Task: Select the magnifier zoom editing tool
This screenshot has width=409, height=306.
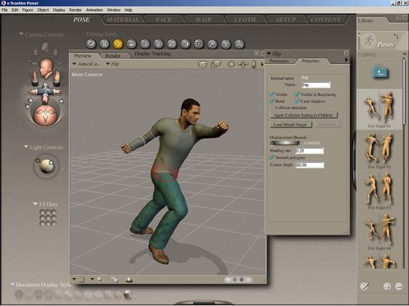Action: [x=212, y=44]
